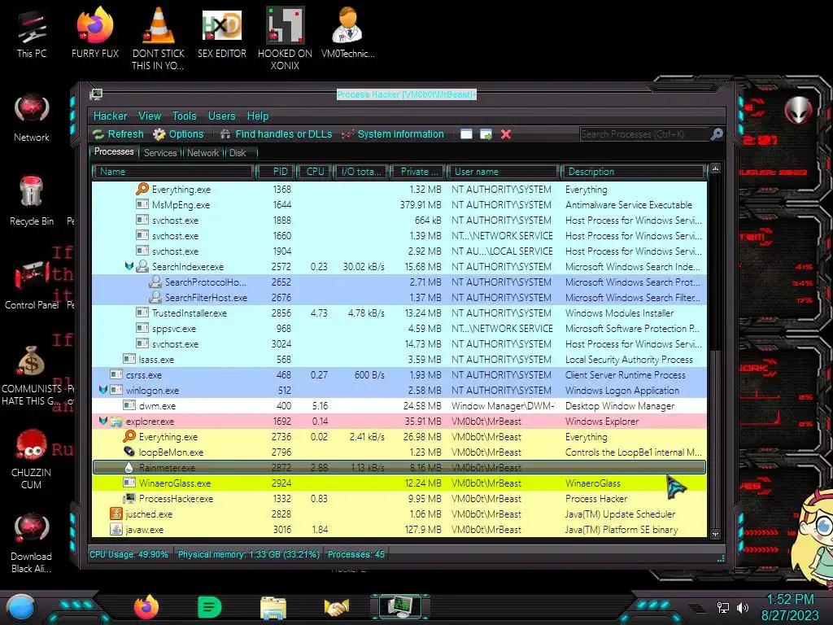Open the VM0Technic desktop icon
This screenshot has width=833, height=625.
click(x=347, y=33)
